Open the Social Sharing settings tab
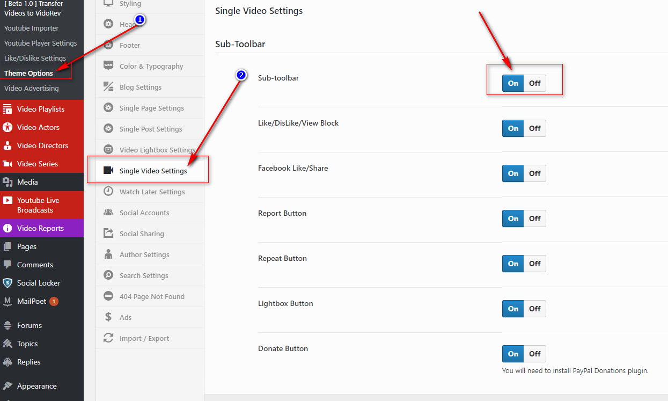This screenshot has height=401, width=668. [x=142, y=234]
